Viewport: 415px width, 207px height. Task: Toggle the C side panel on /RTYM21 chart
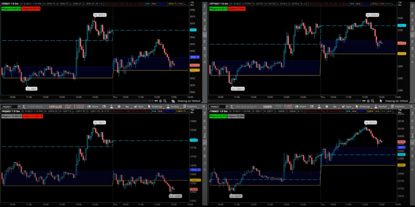click(x=412, y=35)
